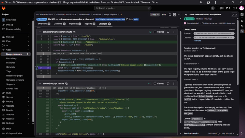Mark api.test.ts as Viewed

click(x=155, y=84)
